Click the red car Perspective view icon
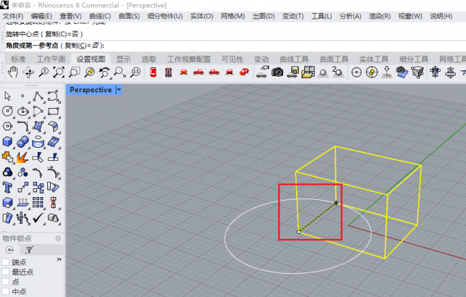This screenshot has width=466, height=297. tap(244, 72)
